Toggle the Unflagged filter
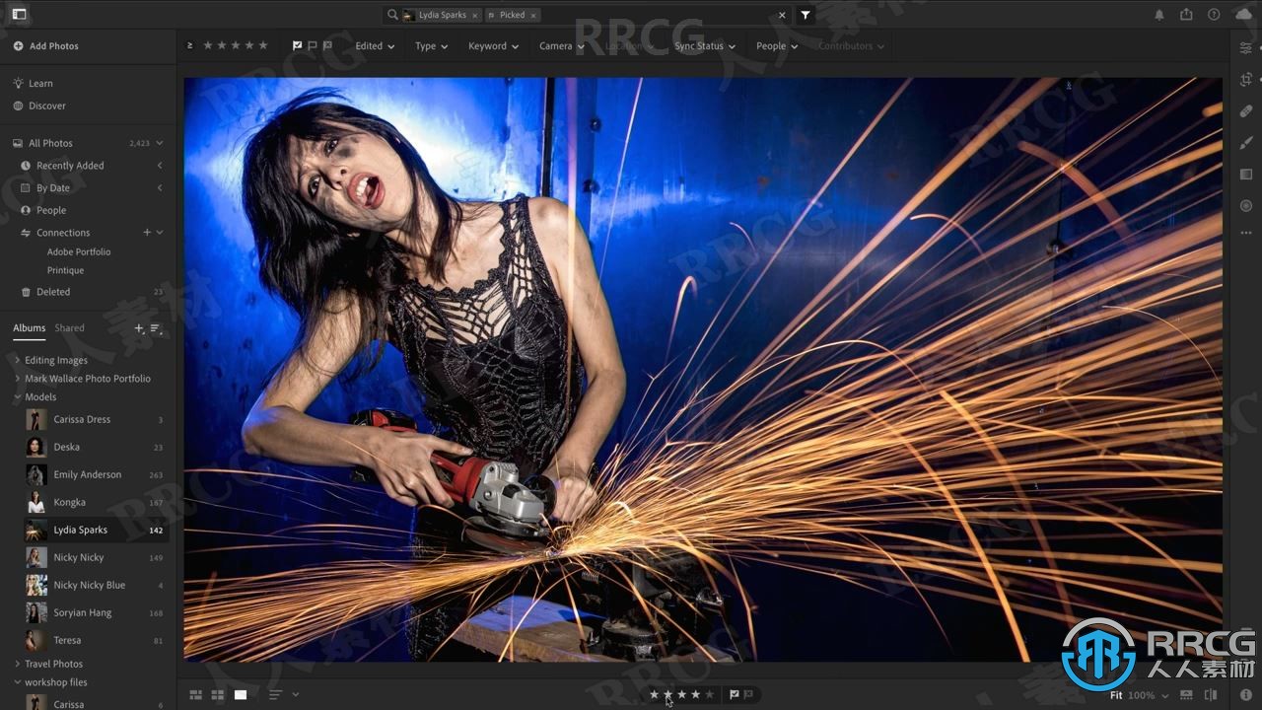This screenshot has width=1262, height=710. [313, 45]
